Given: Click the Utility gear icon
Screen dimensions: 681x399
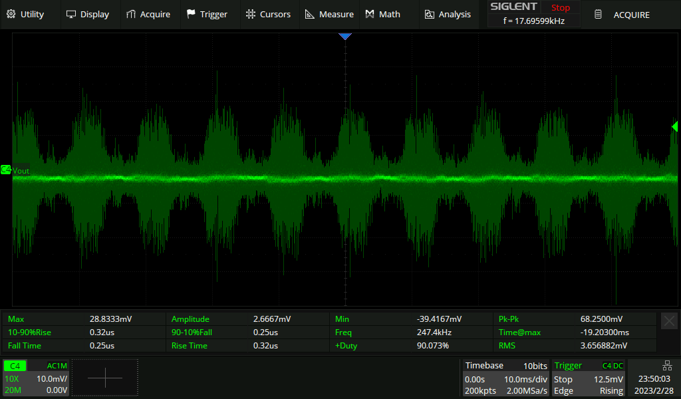Looking at the screenshot, I should 11,15.
